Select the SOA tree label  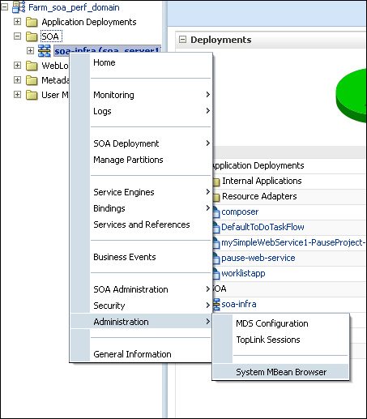coord(51,36)
